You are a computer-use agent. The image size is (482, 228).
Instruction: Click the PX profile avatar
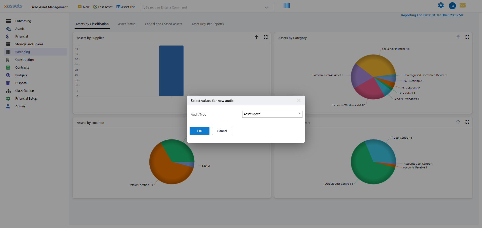[x=452, y=6]
